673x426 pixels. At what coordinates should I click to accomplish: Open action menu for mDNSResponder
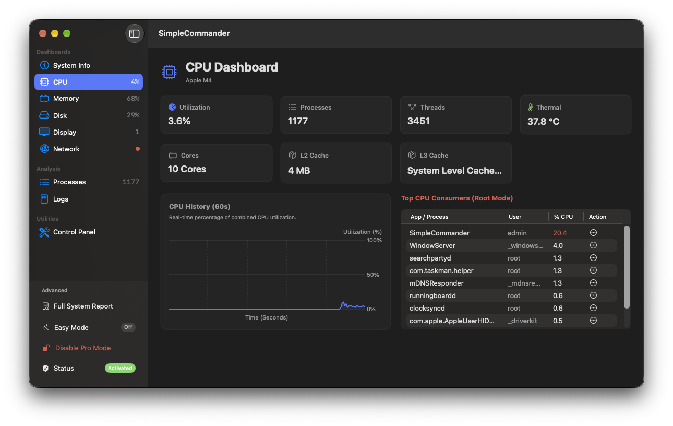pos(593,283)
